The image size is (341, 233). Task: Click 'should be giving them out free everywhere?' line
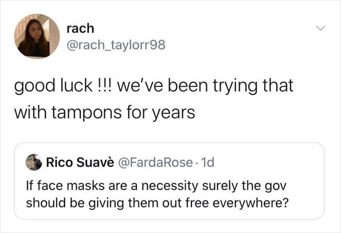[x=157, y=203]
